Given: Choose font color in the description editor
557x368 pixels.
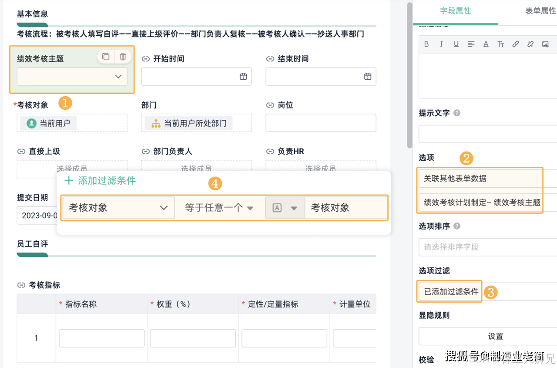Looking at the screenshot, I should click(486, 44).
